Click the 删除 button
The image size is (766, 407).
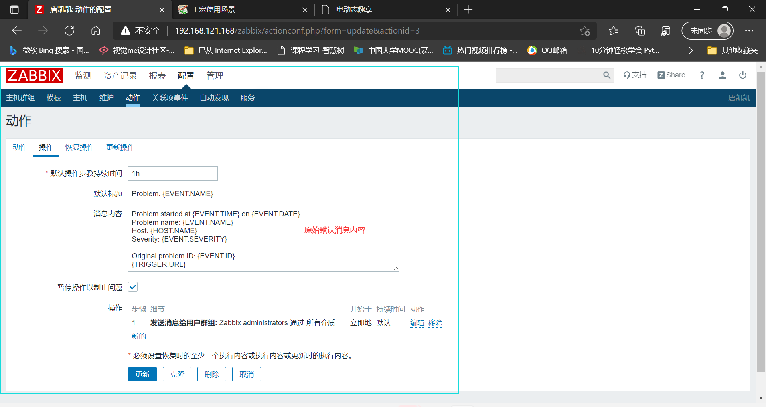[x=212, y=374]
